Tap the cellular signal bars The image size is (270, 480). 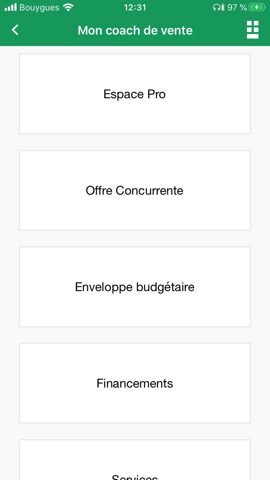[x=11, y=7]
